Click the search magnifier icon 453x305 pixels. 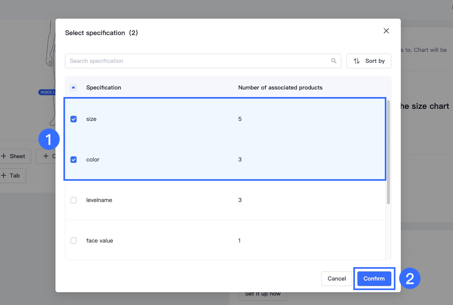click(334, 61)
